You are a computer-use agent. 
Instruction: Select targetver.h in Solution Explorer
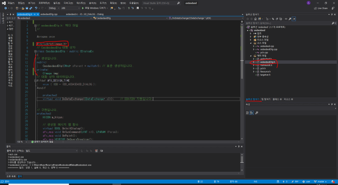coord(265,75)
